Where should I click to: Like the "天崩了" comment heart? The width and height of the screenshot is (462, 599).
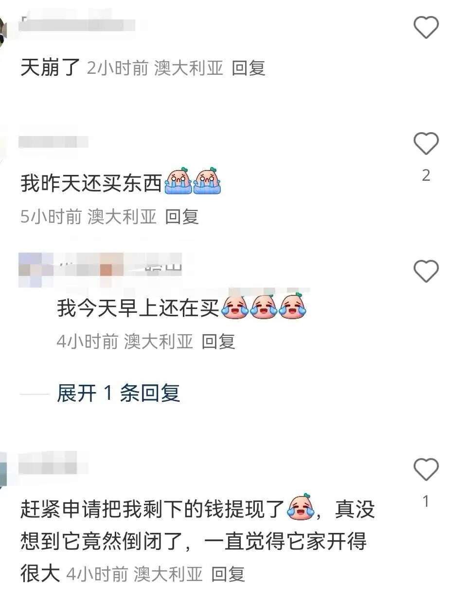click(x=426, y=27)
